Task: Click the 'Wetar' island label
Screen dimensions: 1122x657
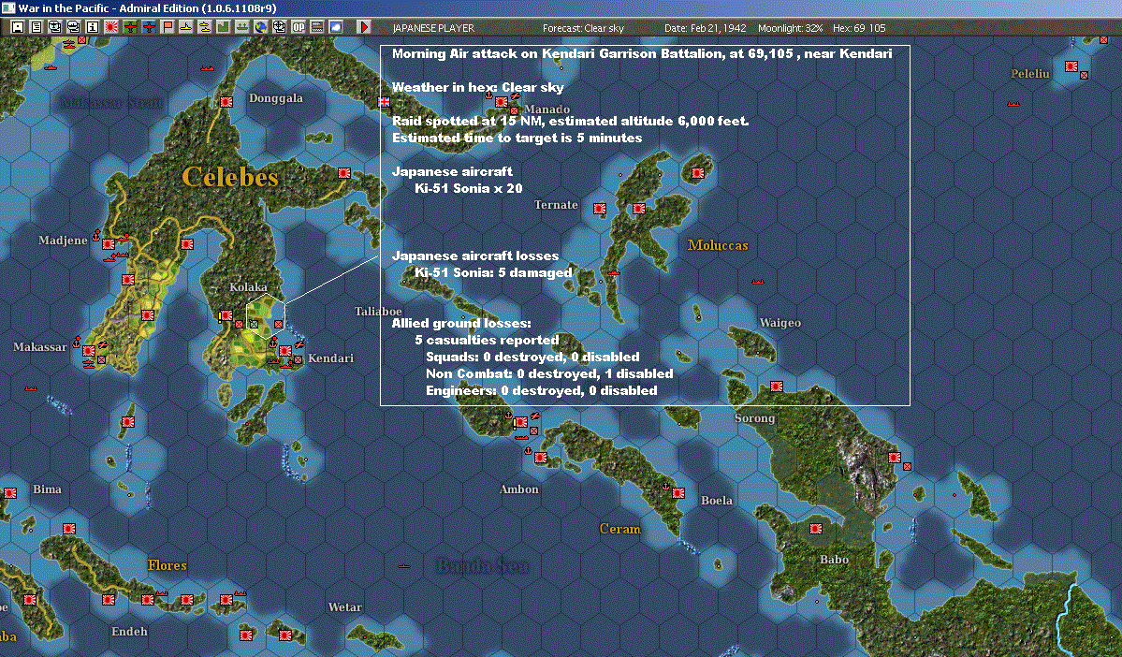Action: pos(344,606)
